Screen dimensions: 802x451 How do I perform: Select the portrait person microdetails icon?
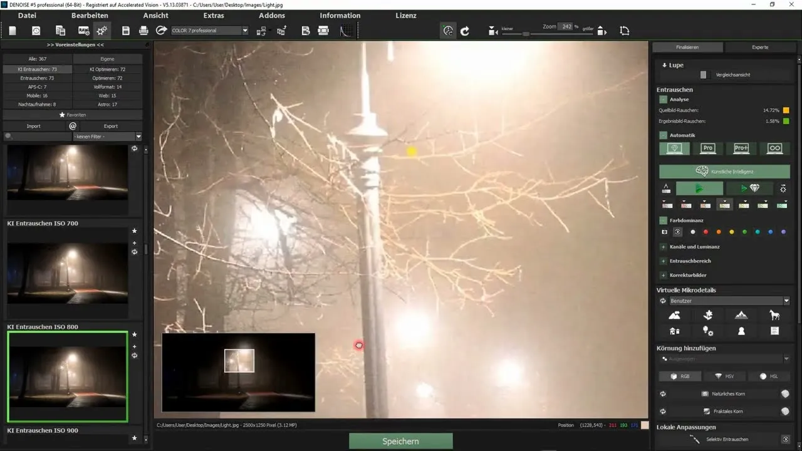pos(741,331)
